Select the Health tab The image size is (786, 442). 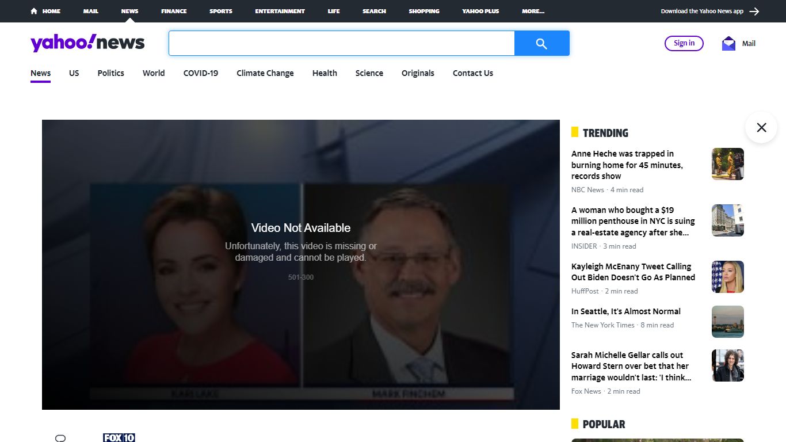[x=325, y=73]
